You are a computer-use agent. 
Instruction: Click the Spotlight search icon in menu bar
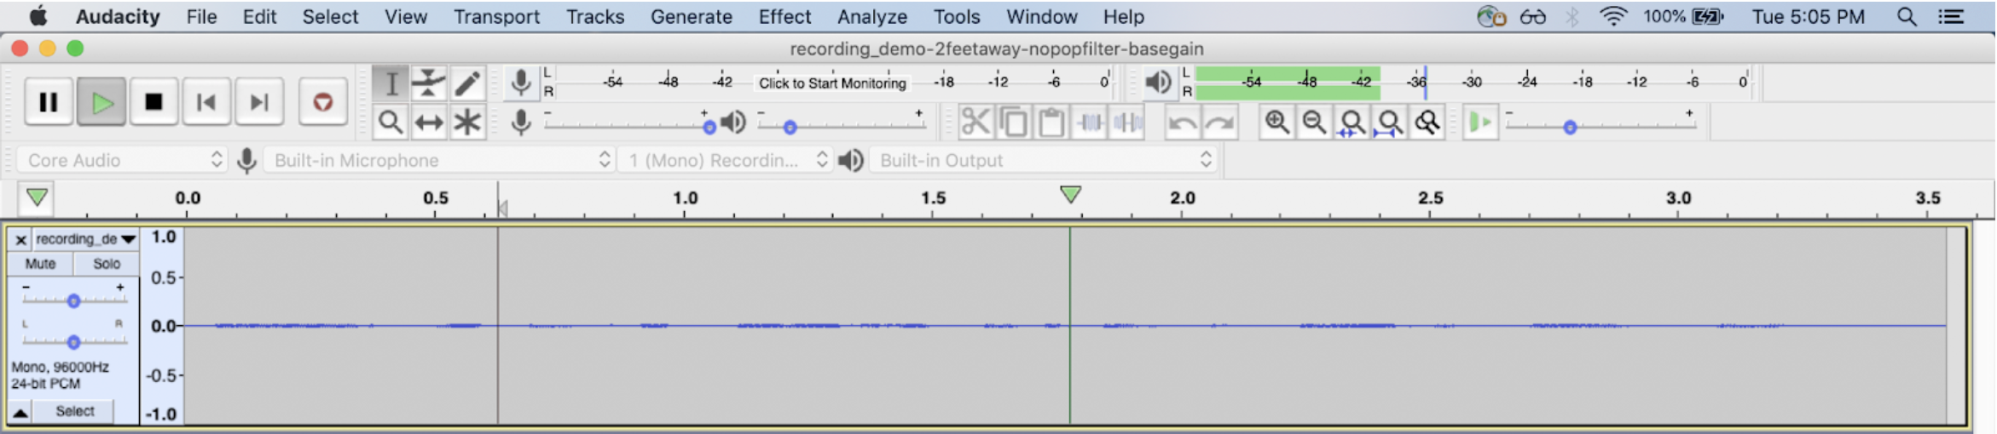tap(1907, 16)
